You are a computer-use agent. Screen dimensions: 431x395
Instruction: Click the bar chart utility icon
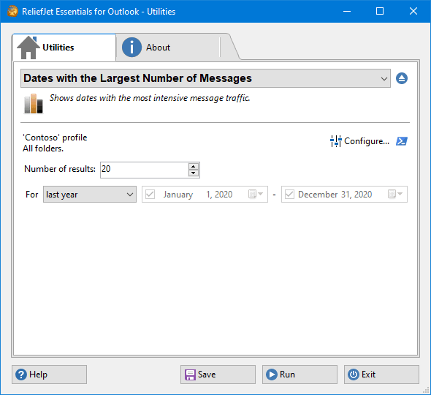pyautogui.click(x=34, y=103)
